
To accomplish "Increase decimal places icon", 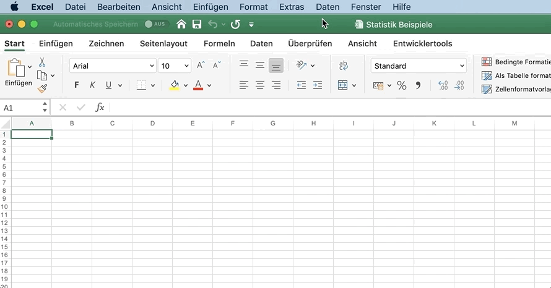I will (x=443, y=85).
